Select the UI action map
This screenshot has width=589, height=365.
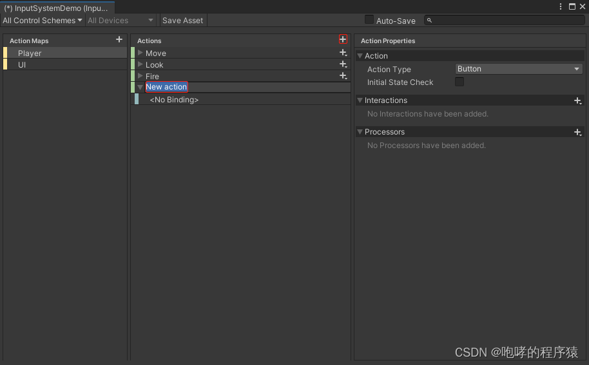(65, 64)
